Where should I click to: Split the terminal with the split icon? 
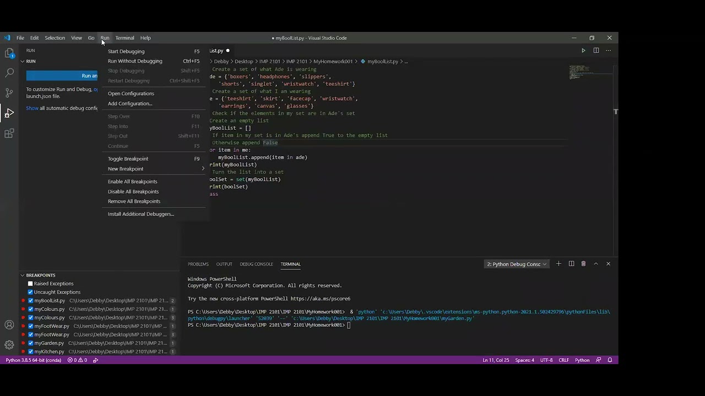[571, 264]
